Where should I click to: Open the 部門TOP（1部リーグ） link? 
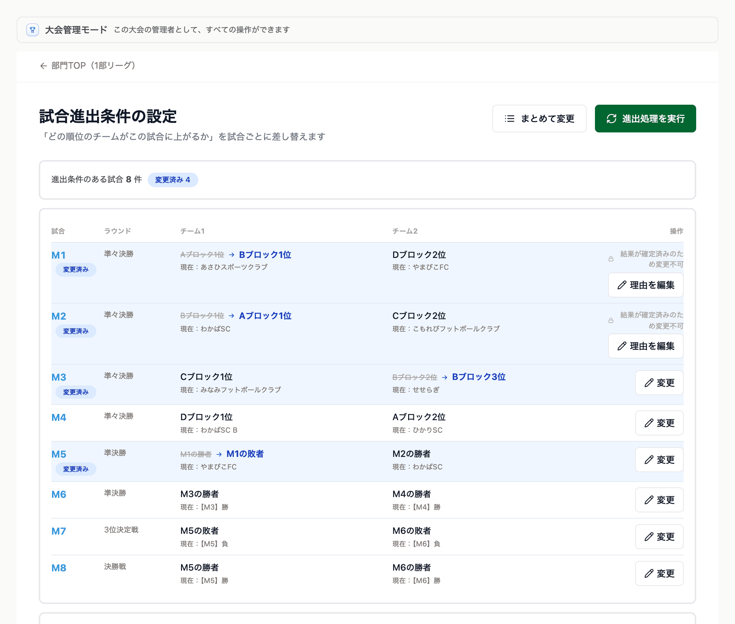click(88, 66)
